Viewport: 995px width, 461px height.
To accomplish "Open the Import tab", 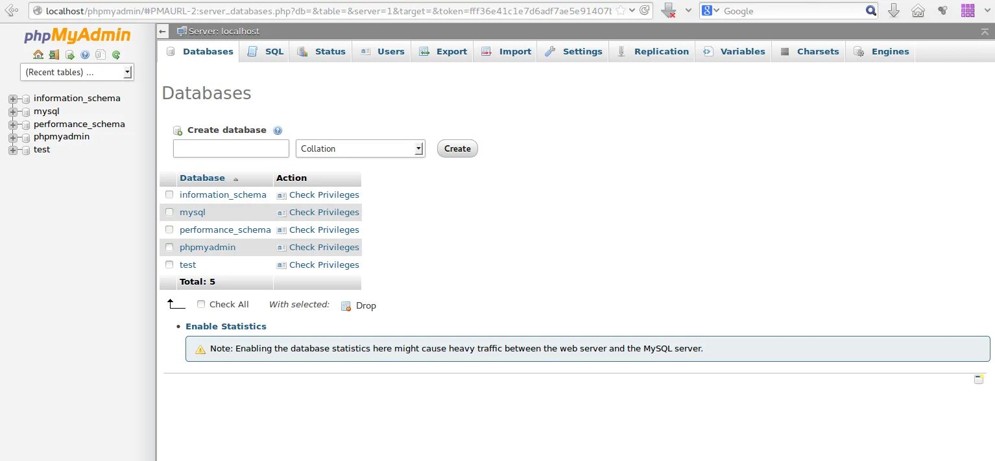I will [506, 52].
